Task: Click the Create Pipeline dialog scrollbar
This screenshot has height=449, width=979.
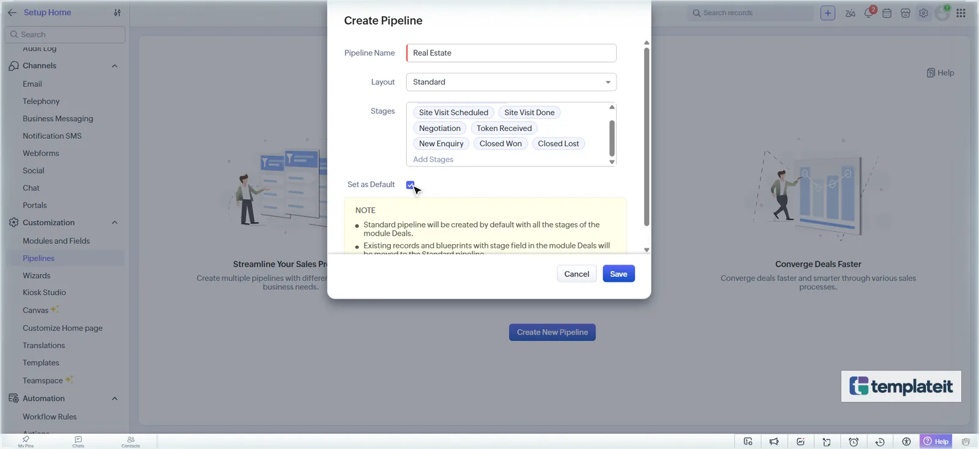Action: [x=647, y=136]
